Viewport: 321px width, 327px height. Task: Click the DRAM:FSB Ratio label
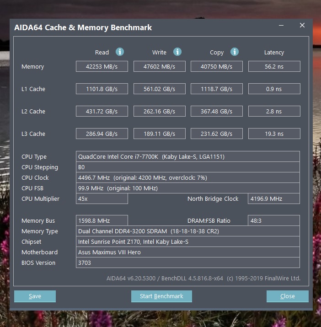[x=209, y=220]
